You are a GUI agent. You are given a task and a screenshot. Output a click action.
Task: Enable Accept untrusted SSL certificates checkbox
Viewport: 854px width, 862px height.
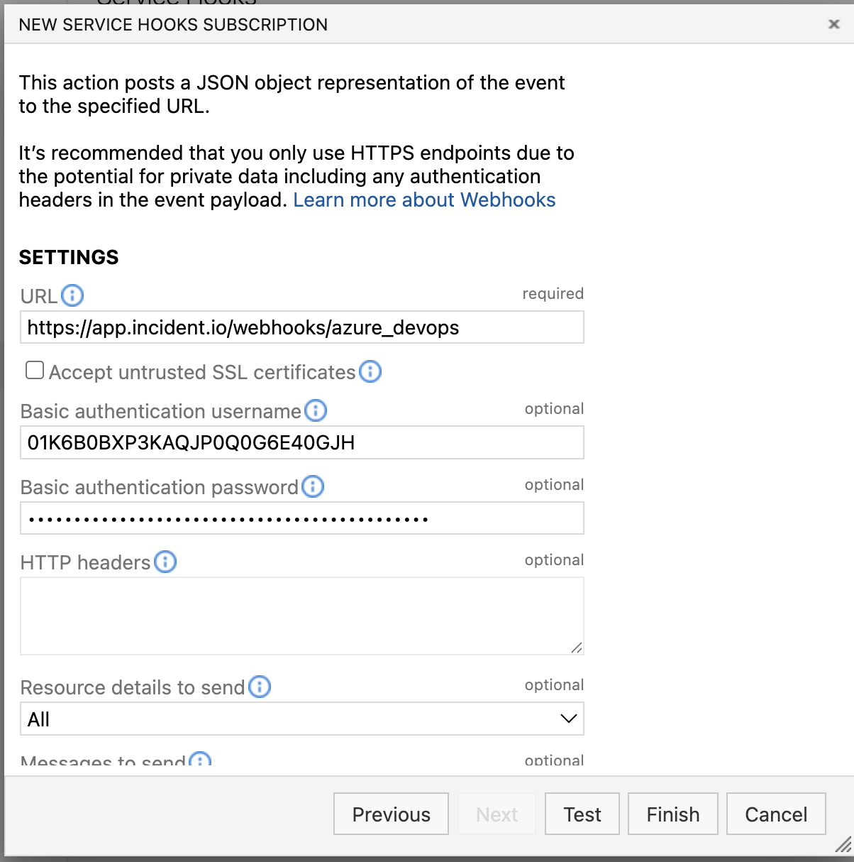[x=35, y=371]
